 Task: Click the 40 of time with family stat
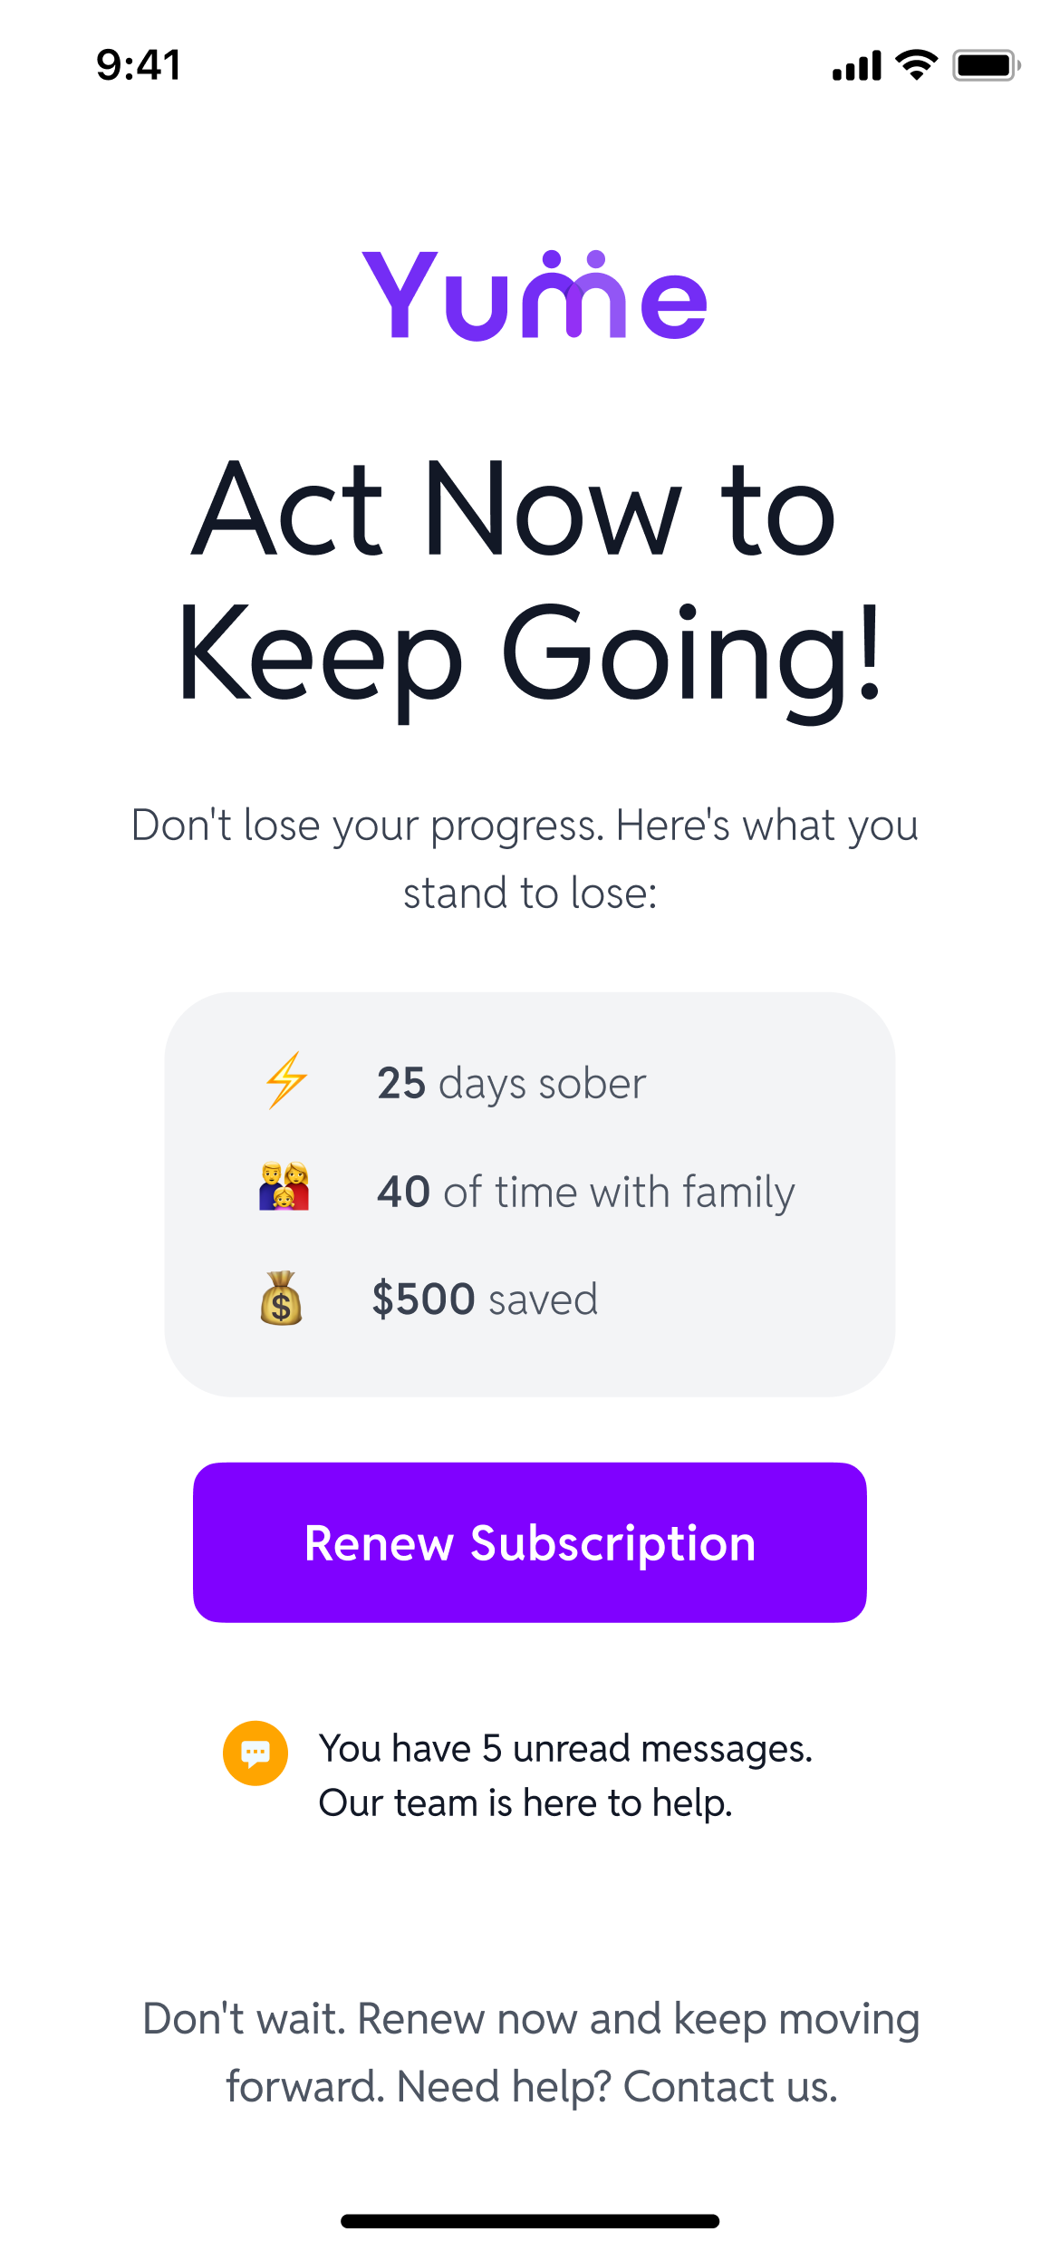pyautogui.click(x=585, y=1192)
